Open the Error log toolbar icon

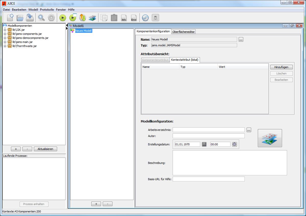click(134, 18)
